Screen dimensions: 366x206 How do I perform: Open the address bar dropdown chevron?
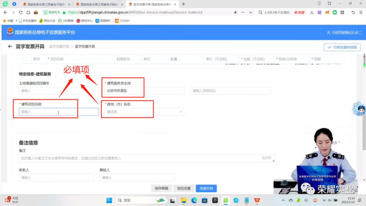251,12
